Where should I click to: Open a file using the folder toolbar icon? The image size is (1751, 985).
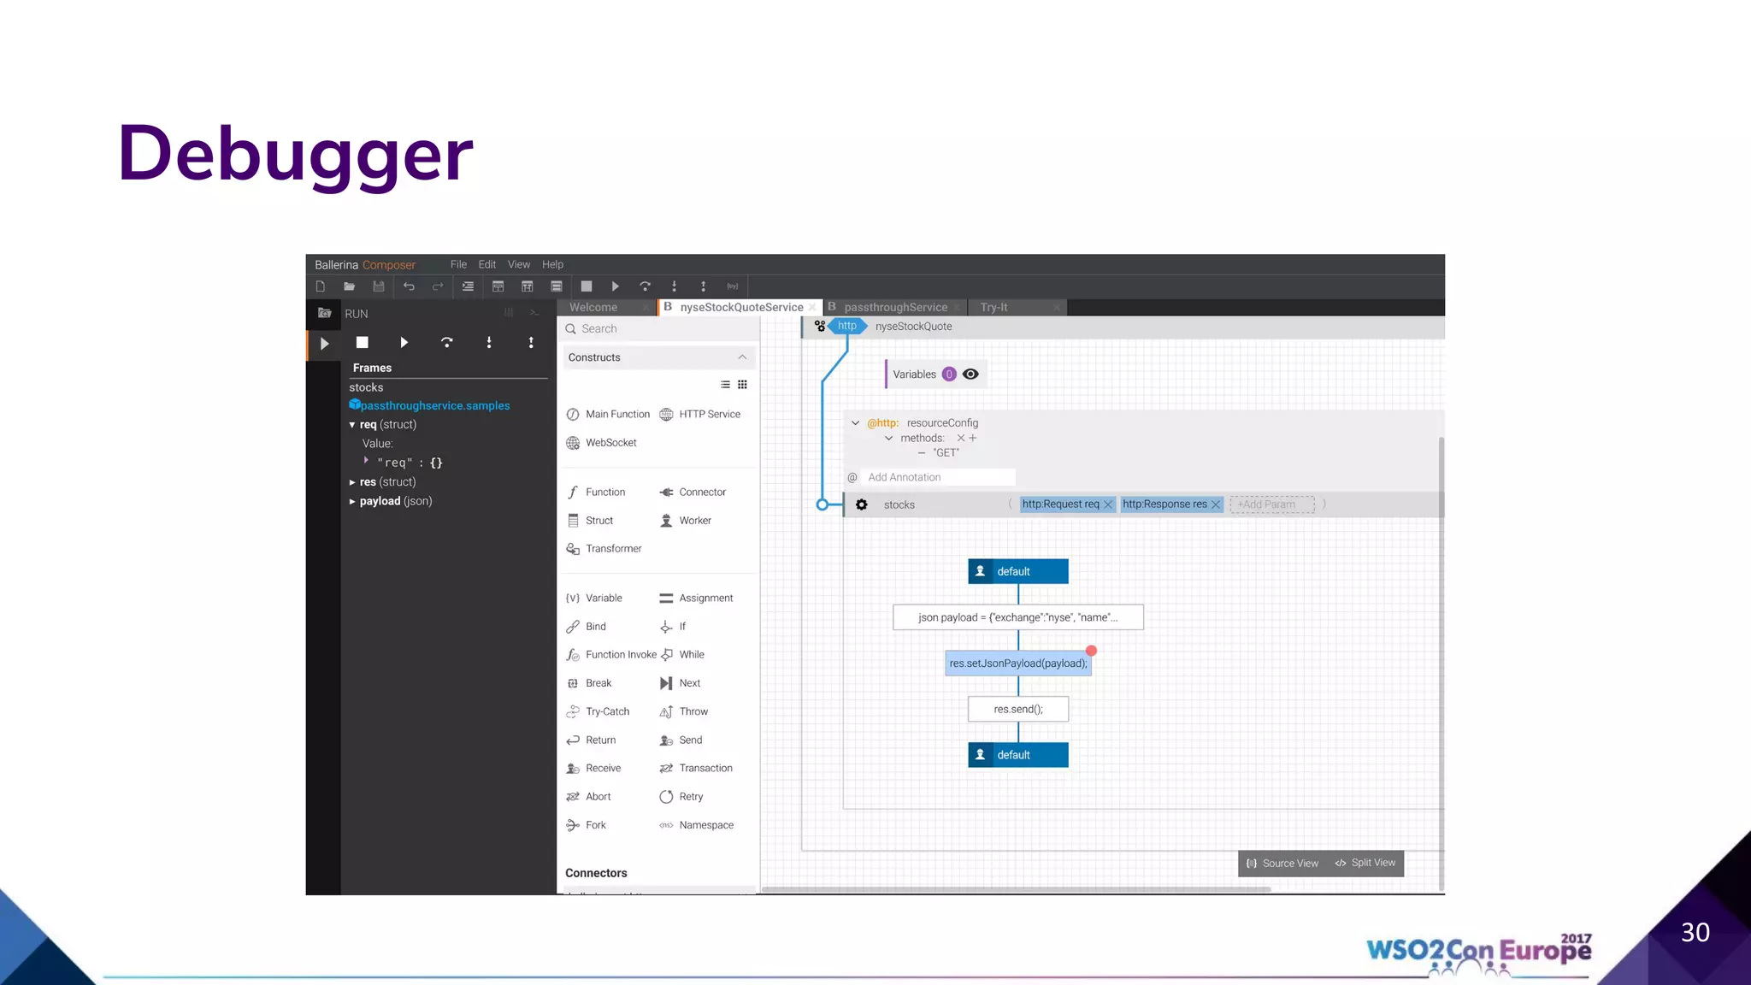pyautogui.click(x=349, y=286)
